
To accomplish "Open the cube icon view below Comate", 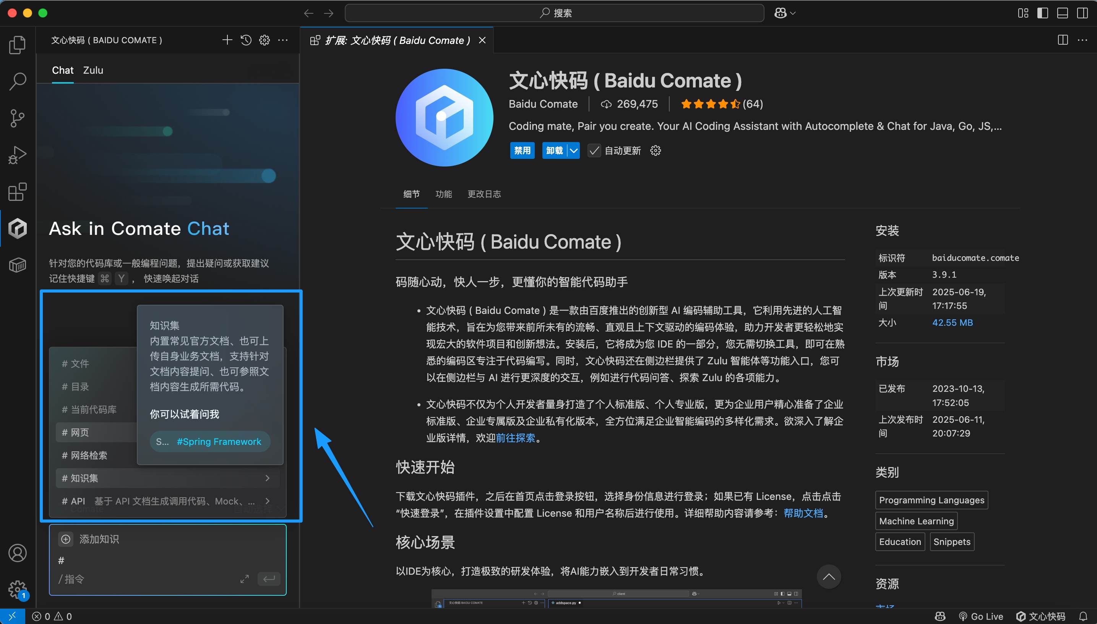I will point(17,265).
